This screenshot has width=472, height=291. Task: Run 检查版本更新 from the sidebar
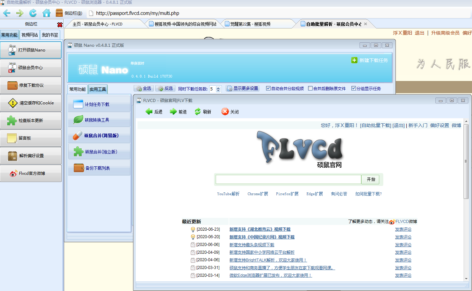[31, 120]
